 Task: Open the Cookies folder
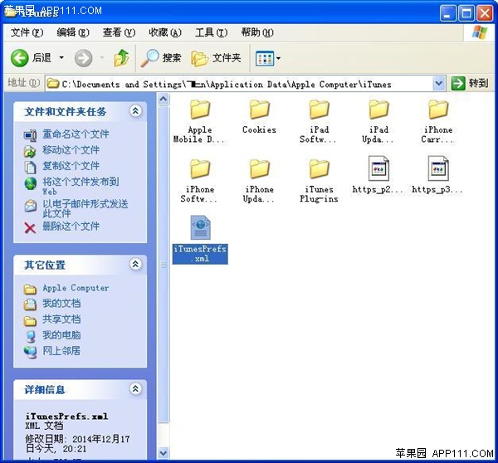pyautogui.click(x=259, y=116)
